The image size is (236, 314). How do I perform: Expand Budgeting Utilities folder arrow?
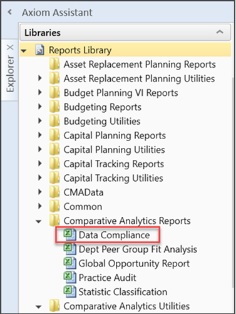click(x=40, y=121)
